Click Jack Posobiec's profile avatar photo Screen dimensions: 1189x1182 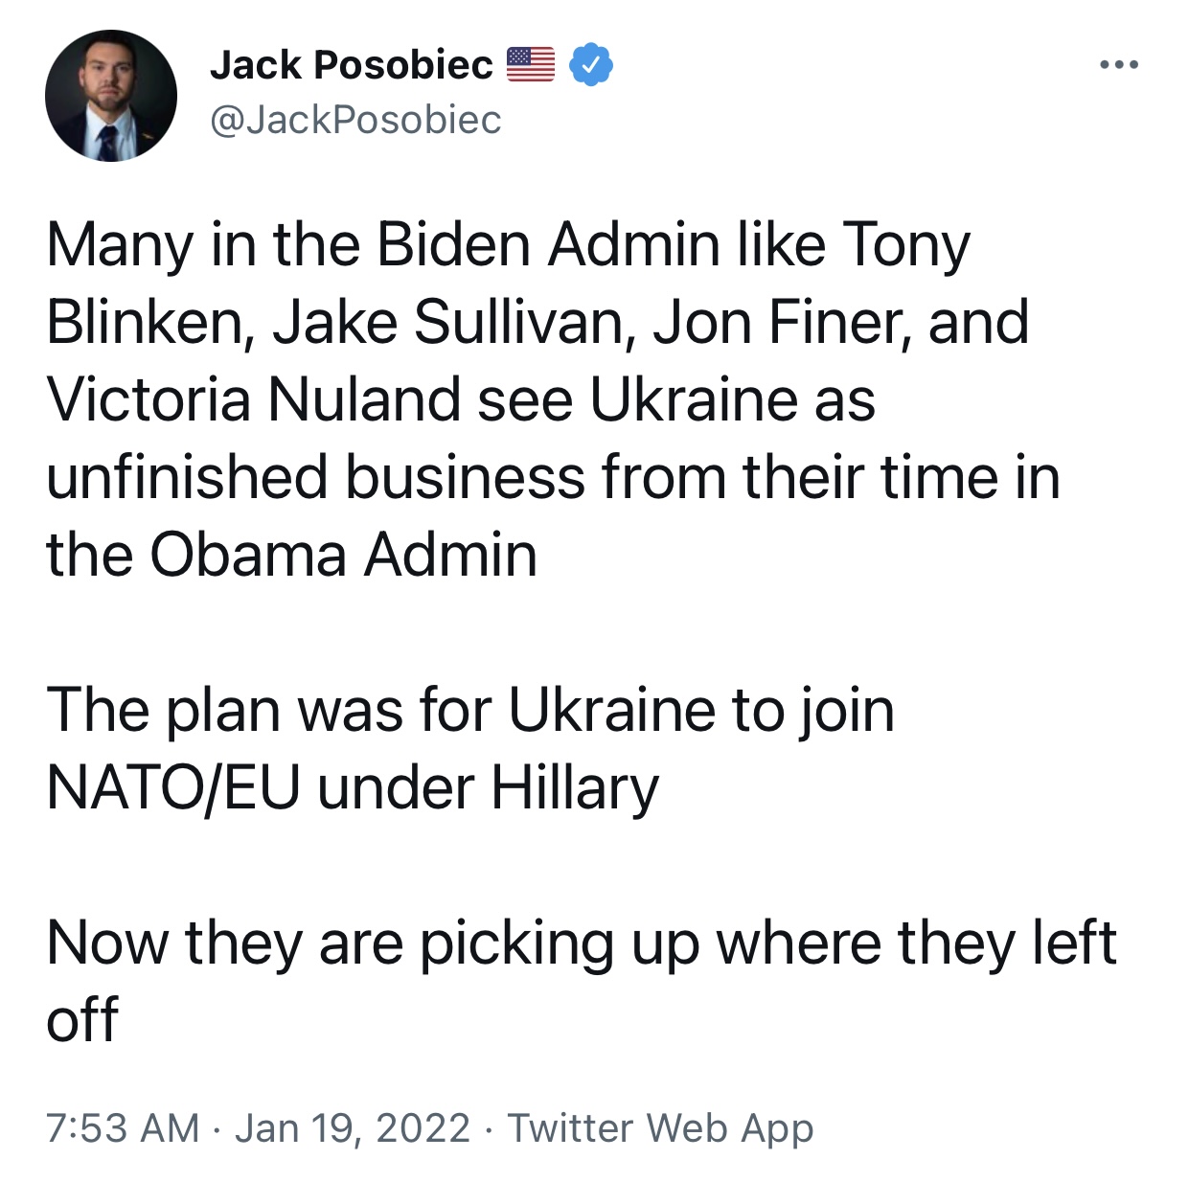coord(110,96)
